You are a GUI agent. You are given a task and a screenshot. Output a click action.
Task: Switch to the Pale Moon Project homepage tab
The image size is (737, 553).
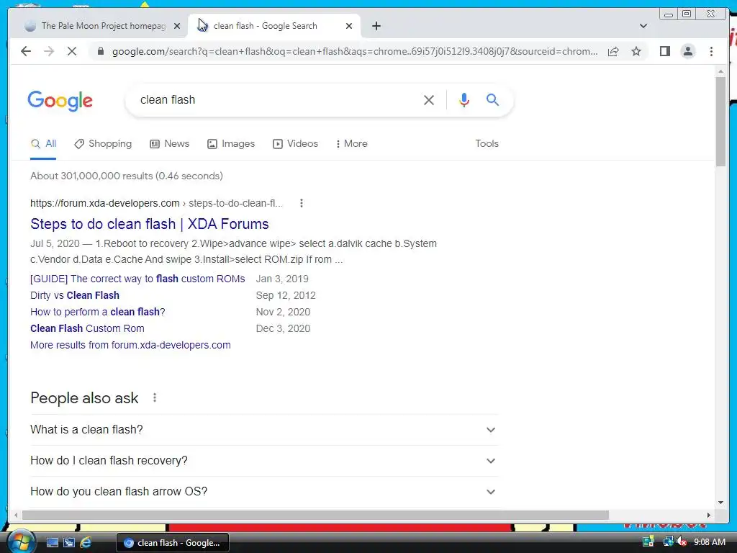click(x=98, y=26)
